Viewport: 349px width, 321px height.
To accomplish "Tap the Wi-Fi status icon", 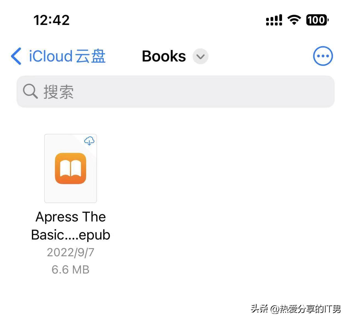I will coord(294,20).
